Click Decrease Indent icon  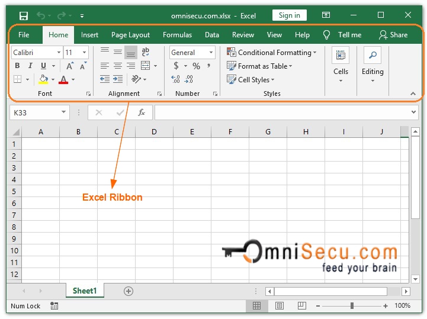105,79
